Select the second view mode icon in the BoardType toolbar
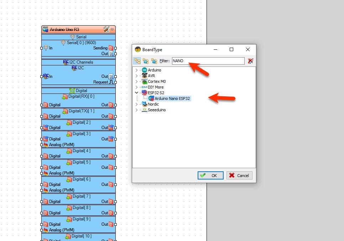 coord(146,61)
